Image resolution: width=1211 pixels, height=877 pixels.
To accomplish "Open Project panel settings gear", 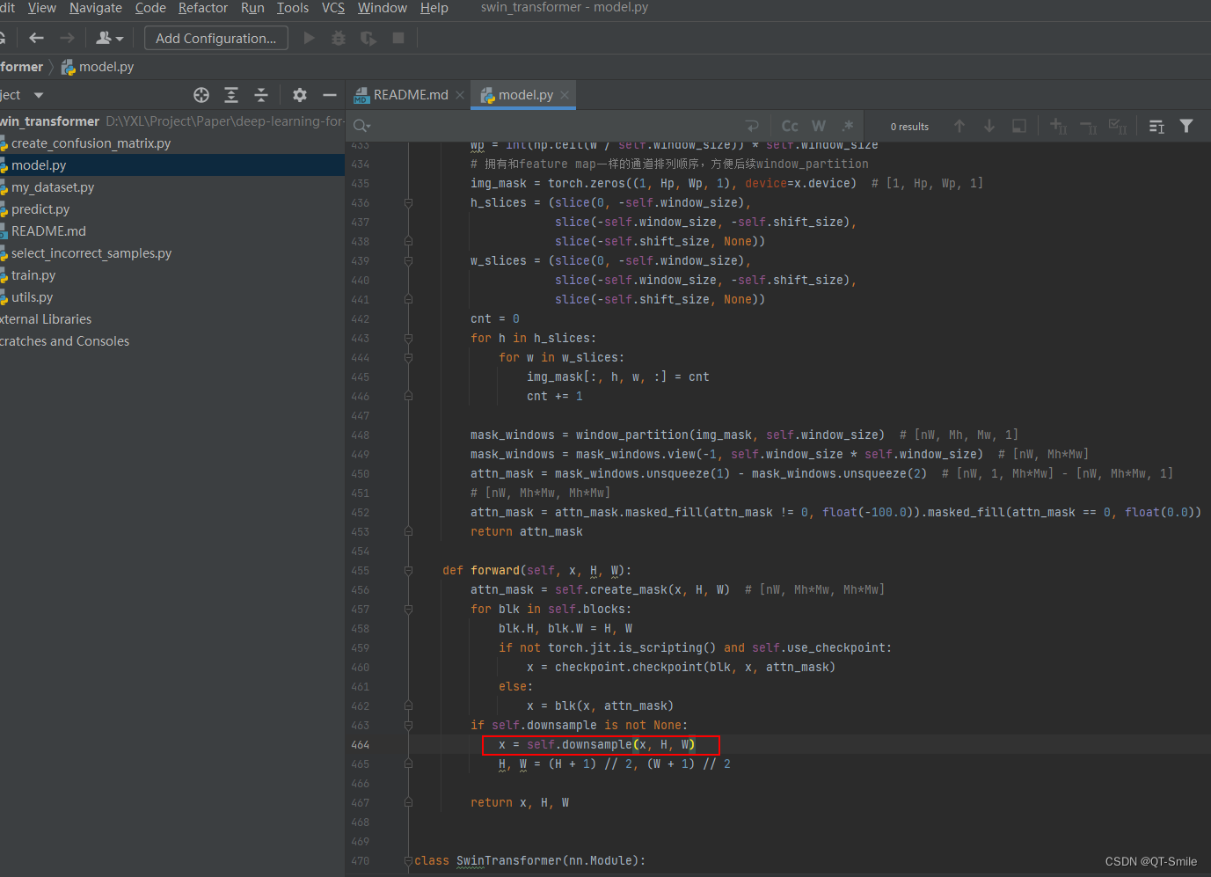I will coord(300,95).
